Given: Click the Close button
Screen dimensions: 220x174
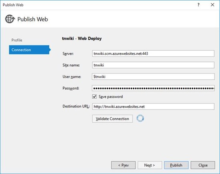Looking at the screenshot, I should (203, 165).
